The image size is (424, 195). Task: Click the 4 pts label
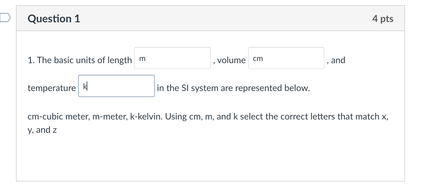[383, 19]
